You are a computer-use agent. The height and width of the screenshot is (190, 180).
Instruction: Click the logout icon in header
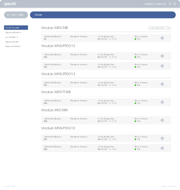(x=174, y=4)
